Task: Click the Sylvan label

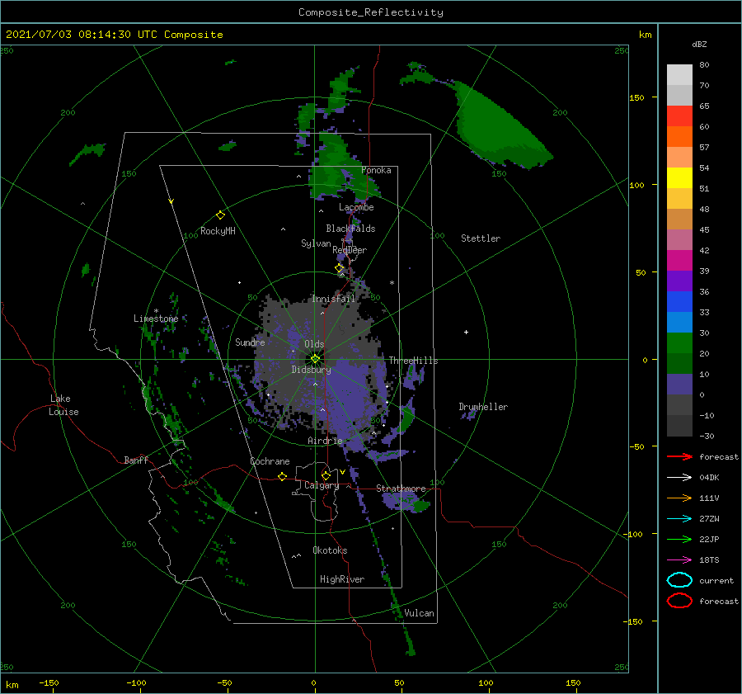Action: click(x=316, y=243)
